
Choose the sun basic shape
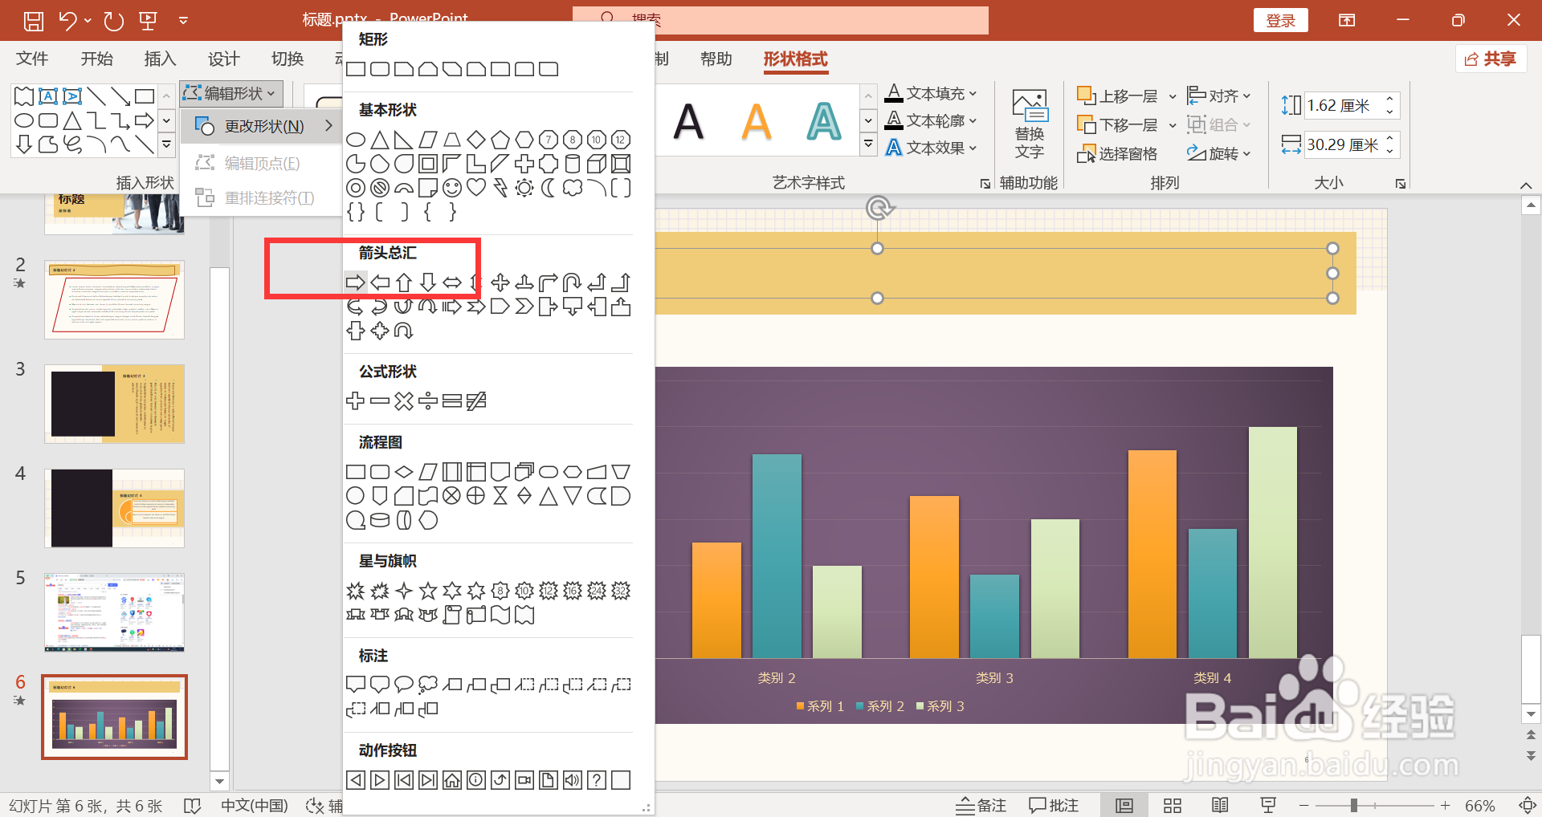pyautogui.click(x=524, y=188)
